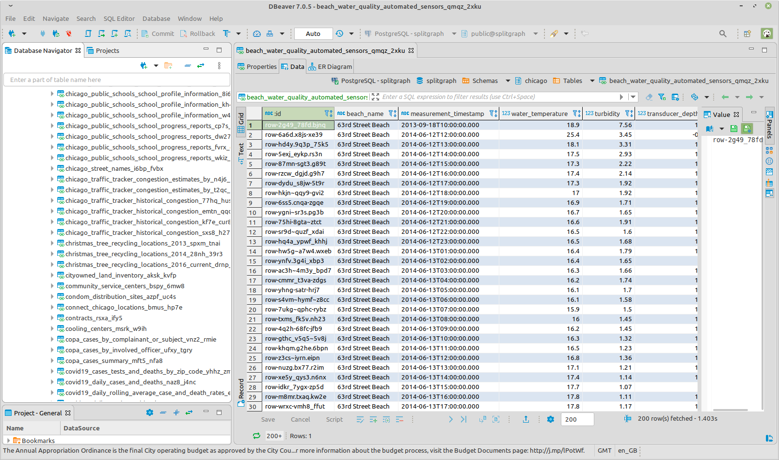Click the new connection plug icon

click(12, 33)
